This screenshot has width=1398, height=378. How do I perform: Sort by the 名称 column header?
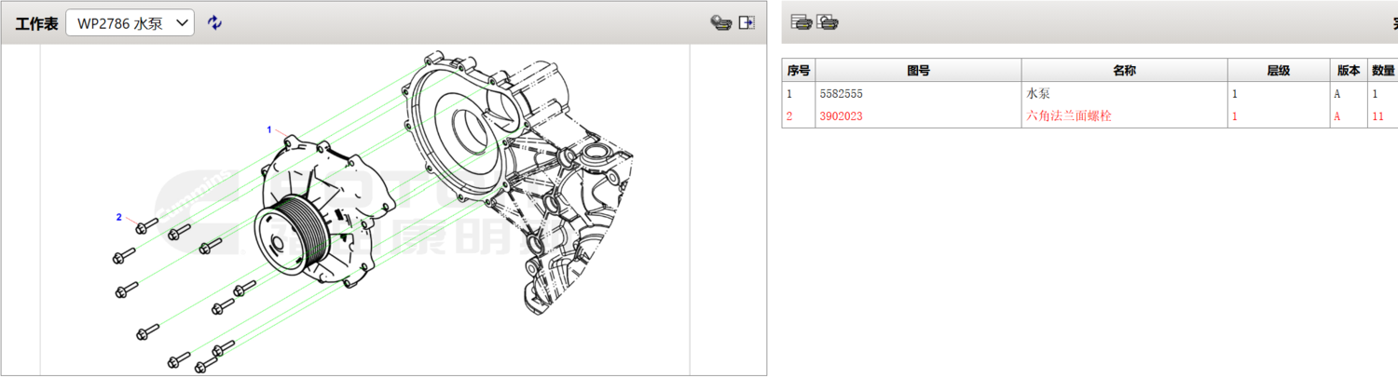point(1124,71)
